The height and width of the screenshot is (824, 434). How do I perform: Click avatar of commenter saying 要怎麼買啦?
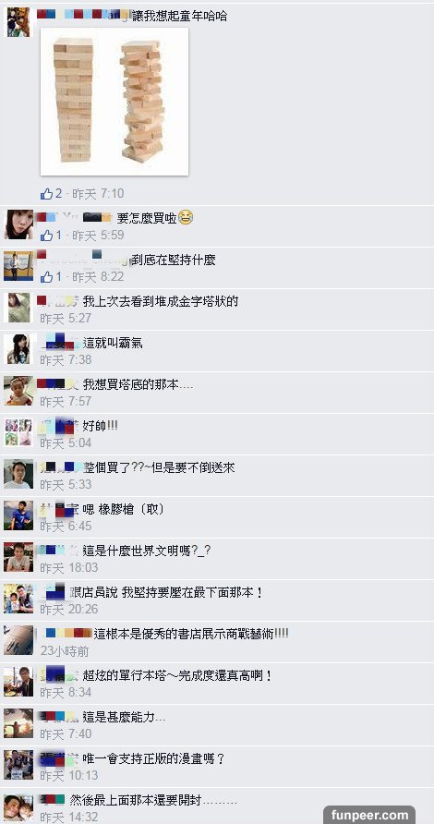pos(18,224)
